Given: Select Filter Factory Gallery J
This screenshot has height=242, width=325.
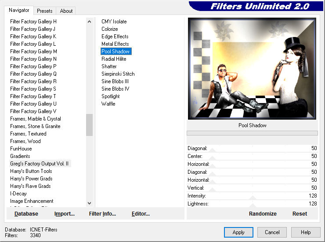Looking at the screenshot, I should (x=33, y=29).
